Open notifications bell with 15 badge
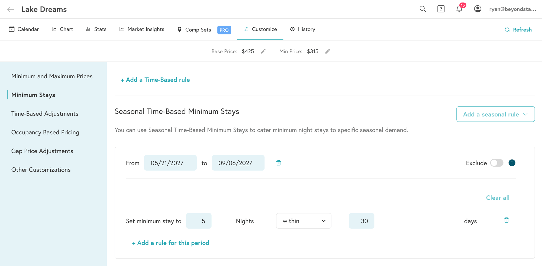 click(x=459, y=9)
